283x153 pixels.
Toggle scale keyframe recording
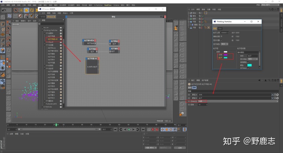coord(167,129)
